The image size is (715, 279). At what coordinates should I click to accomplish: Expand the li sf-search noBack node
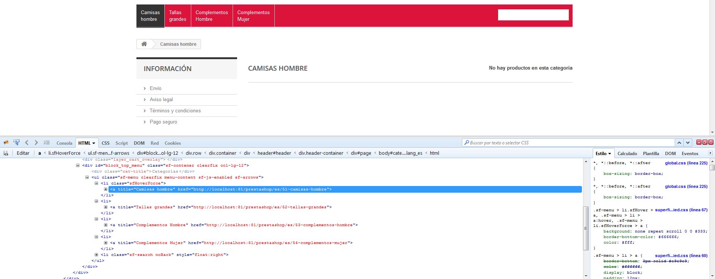click(96, 254)
